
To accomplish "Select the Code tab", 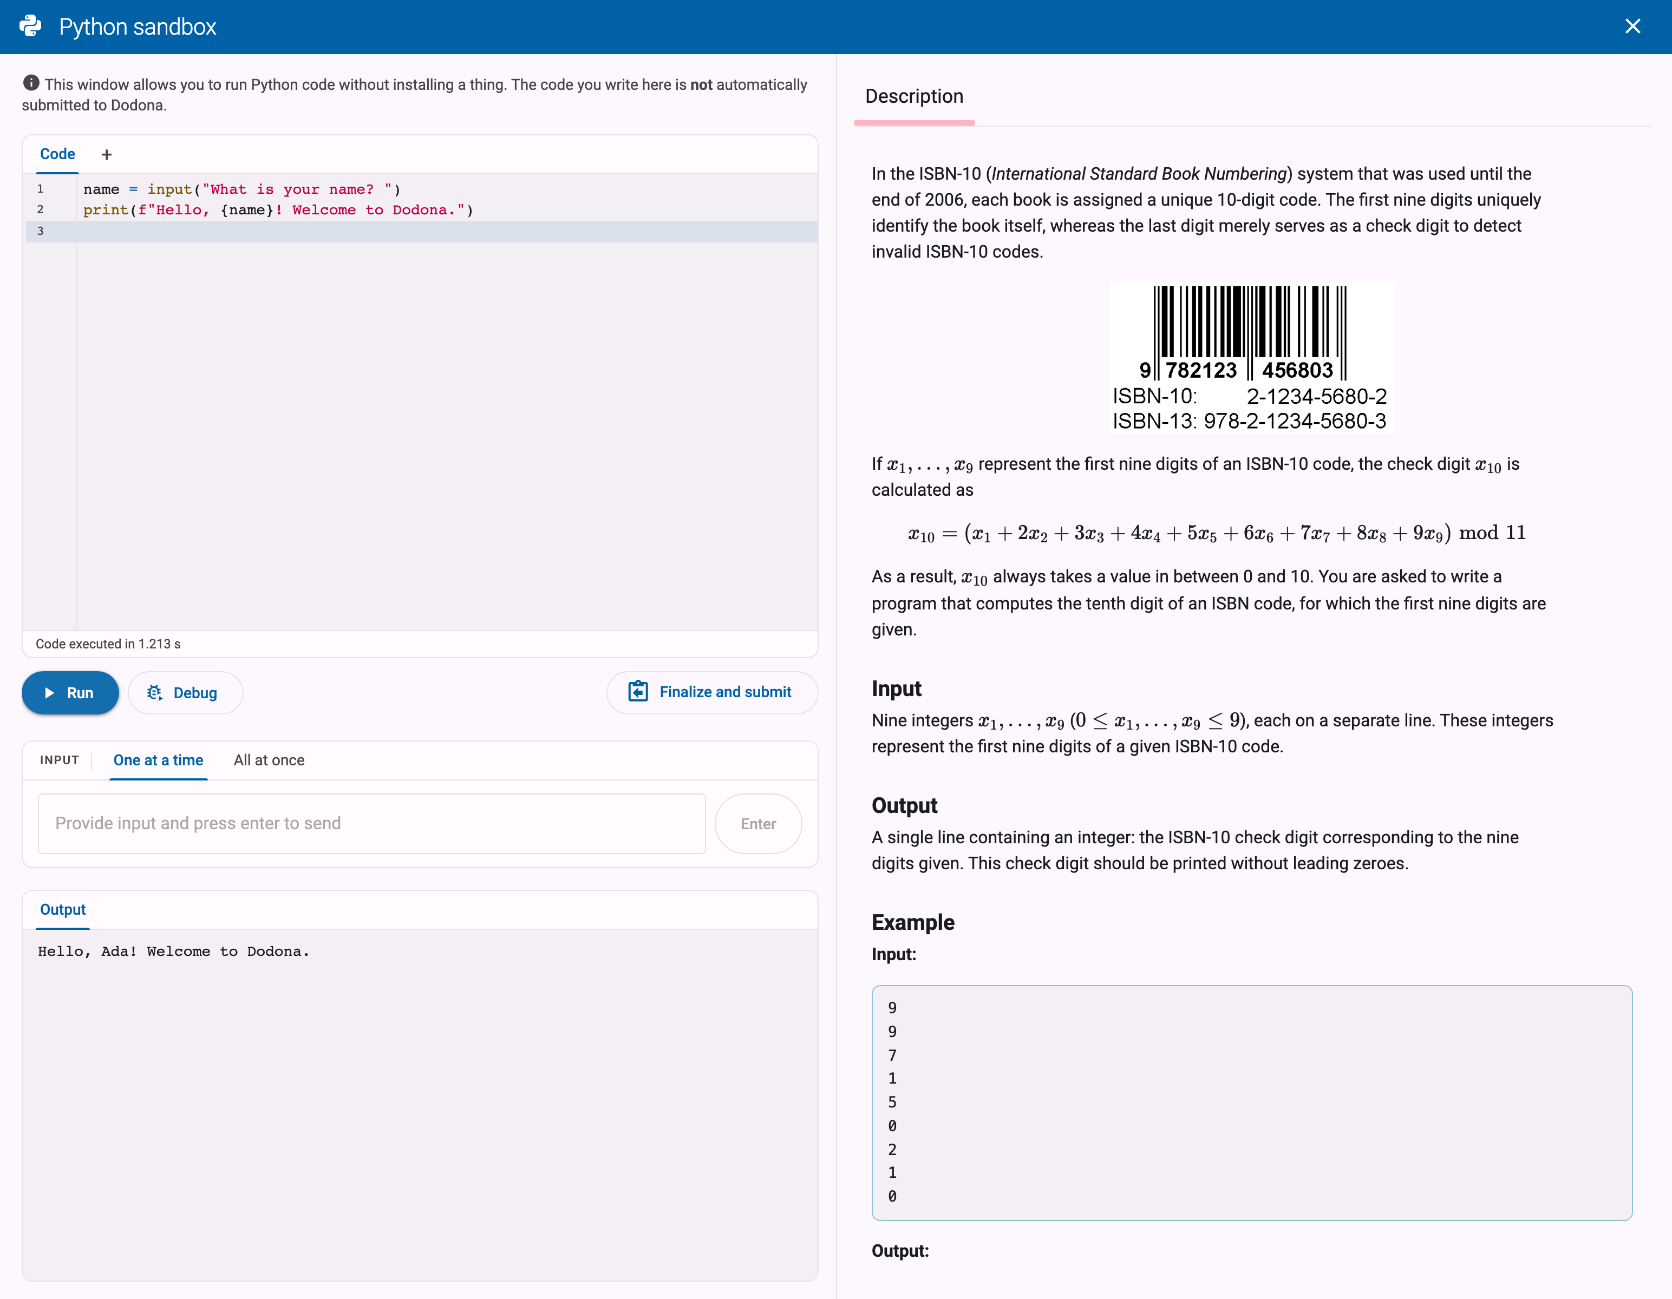I will click(x=57, y=154).
